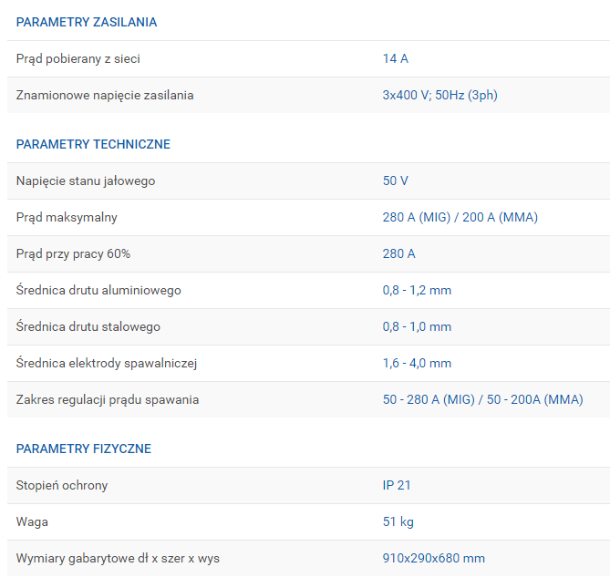Image resolution: width=610 pixels, height=588 pixels.
Task: Select the 'Prąd maksymalny' row label
Action: 67,217
